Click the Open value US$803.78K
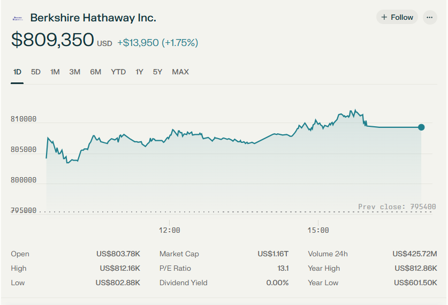Viewport: 448px width, 305px height. point(118,254)
